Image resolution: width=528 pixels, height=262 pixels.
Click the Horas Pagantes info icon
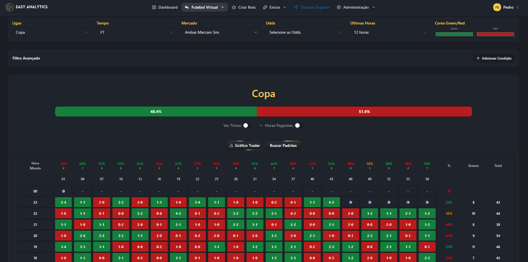pyautogui.click(x=261, y=125)
